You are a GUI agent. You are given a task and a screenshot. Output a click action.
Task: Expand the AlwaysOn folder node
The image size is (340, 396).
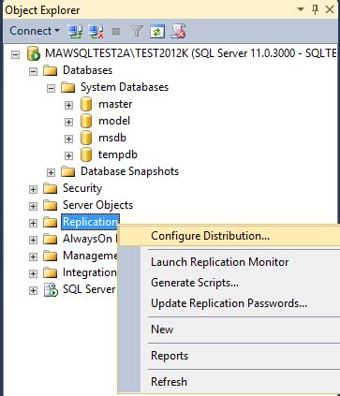pos(33,240)
